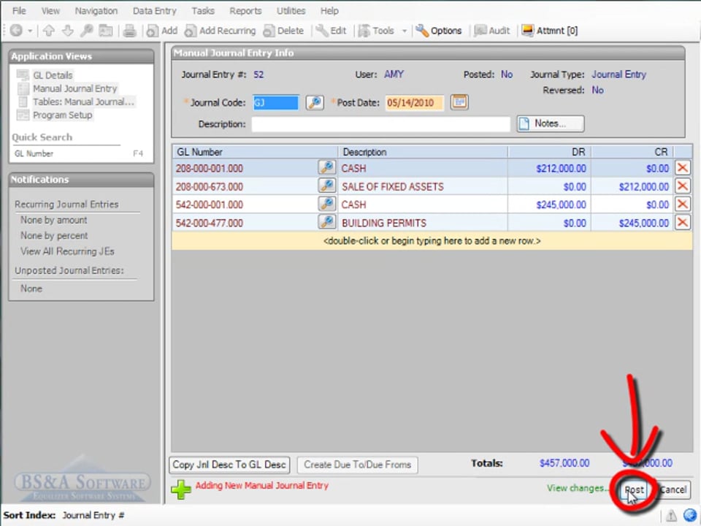Click the Cancel button

[673, 489]
